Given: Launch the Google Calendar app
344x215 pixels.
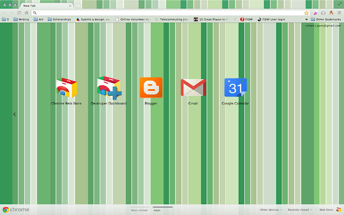Looking at the screenshot, I should coord(235,88).
